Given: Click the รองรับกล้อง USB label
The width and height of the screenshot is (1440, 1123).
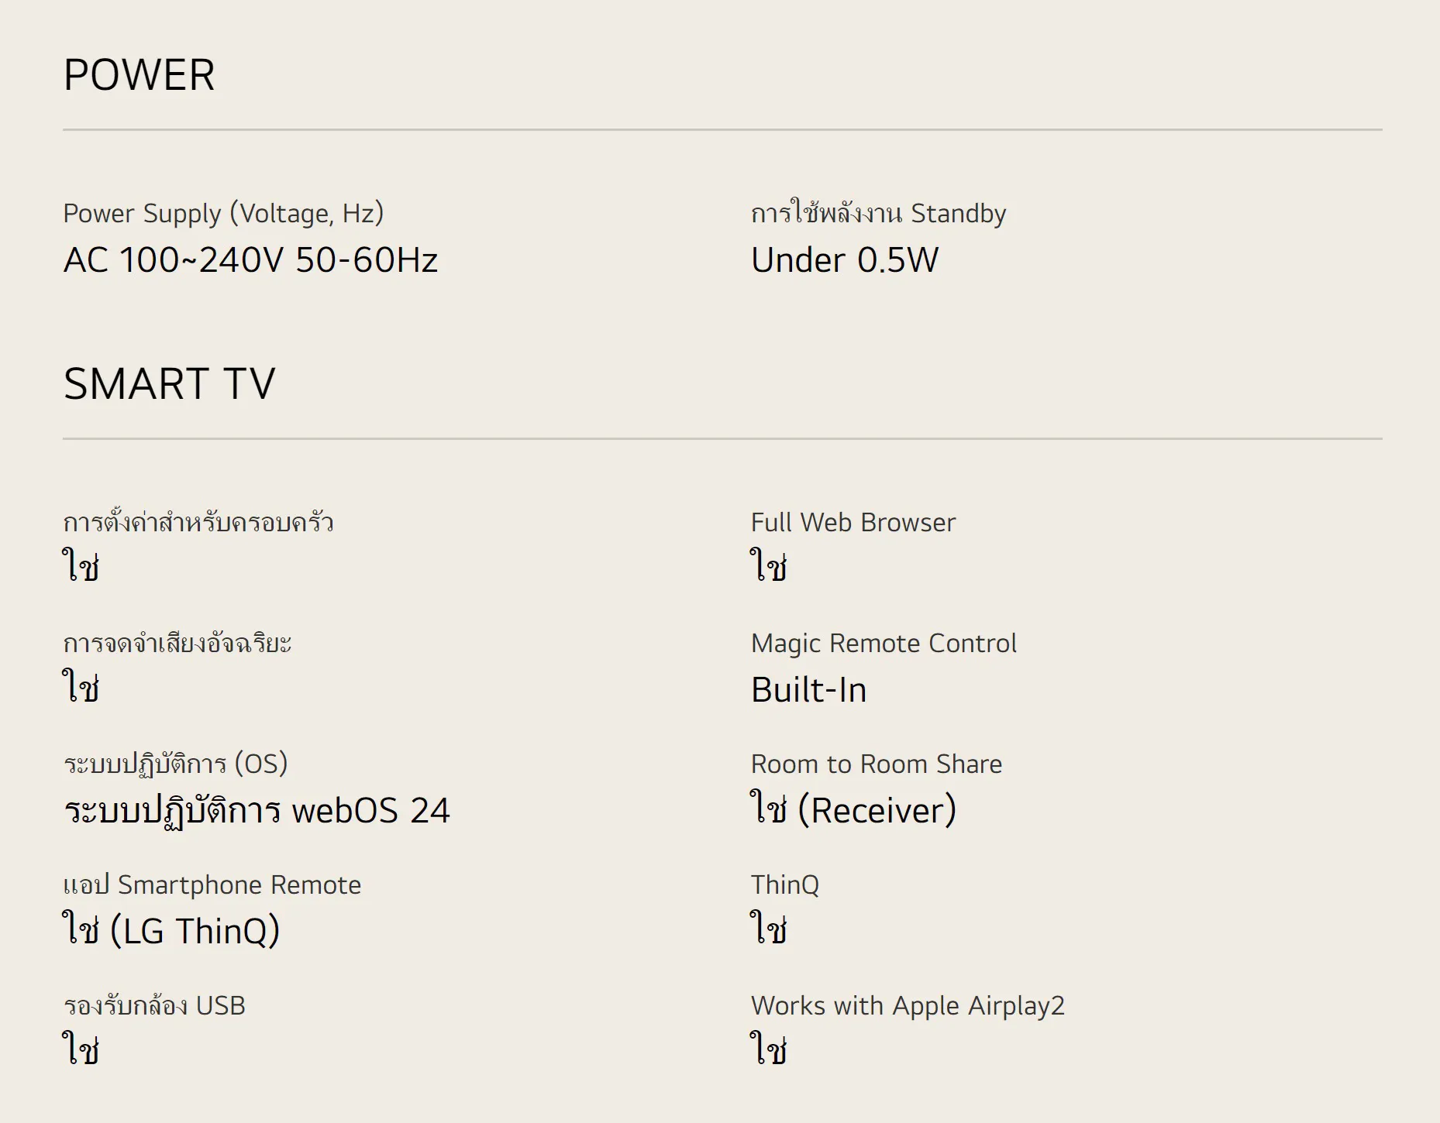Looking at the screenshot, I should point(154,1005).
